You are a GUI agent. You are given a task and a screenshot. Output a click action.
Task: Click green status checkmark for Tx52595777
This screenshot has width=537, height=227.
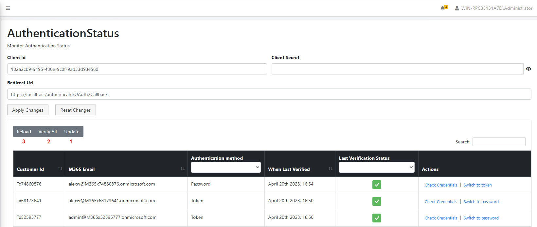[x=377, y=218]
